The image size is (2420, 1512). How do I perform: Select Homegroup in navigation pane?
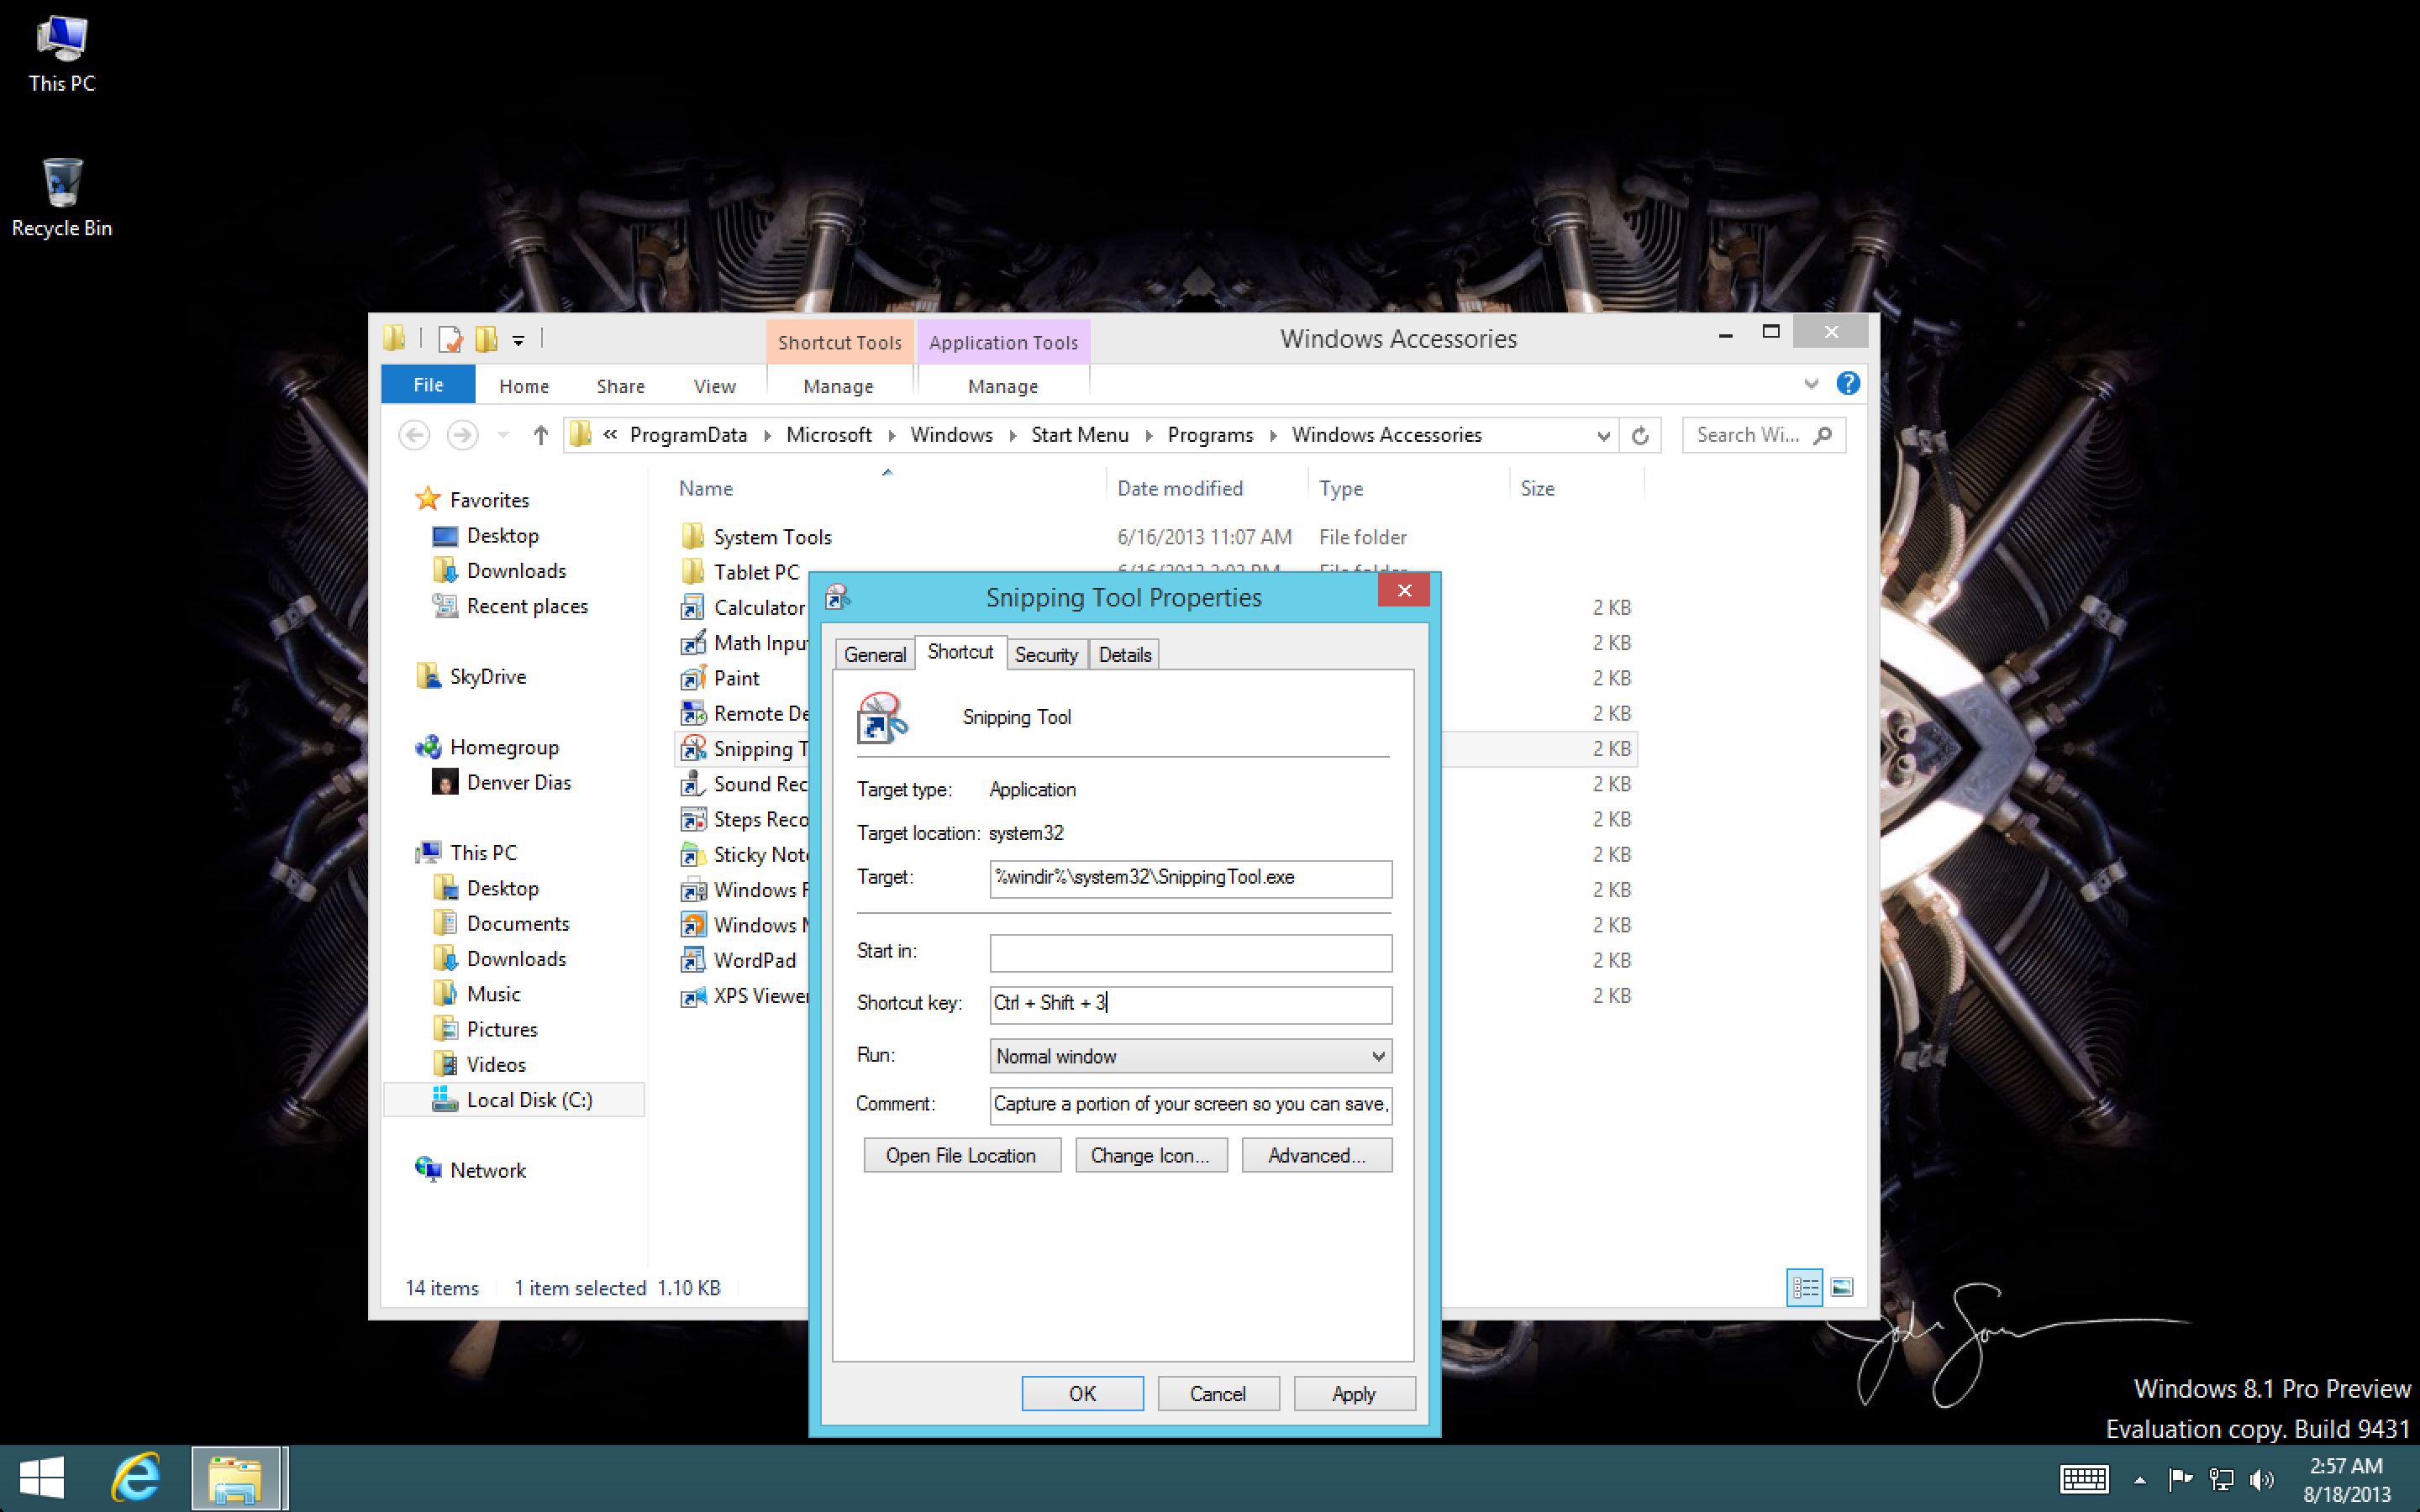[x=487, y=747]
